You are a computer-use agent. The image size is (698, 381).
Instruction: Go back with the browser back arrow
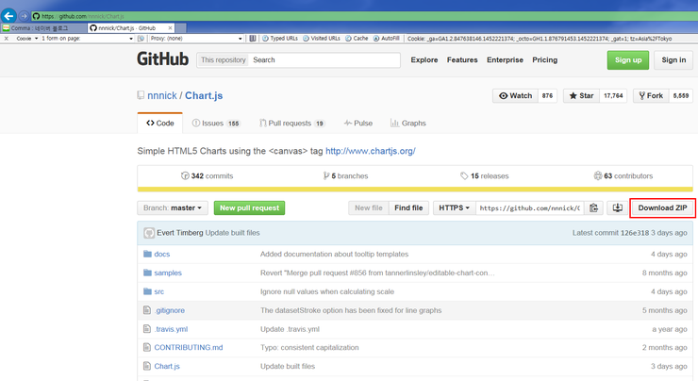[8, 16]
